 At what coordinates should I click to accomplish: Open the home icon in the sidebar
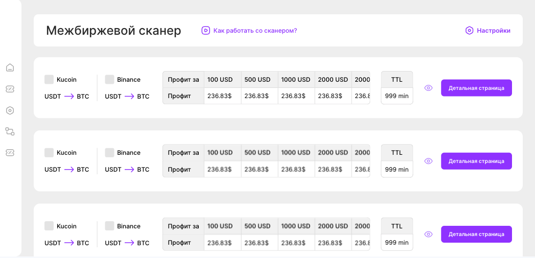10,67
